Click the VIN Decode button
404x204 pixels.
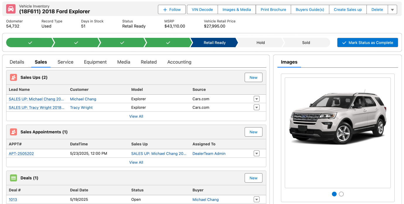coord(202,9)
